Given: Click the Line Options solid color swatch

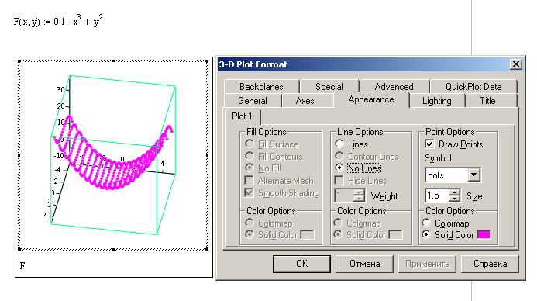Looking at the screenshot, I should (x=395, y=235).
